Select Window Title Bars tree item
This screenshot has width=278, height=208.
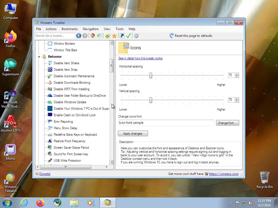(65, 50)
